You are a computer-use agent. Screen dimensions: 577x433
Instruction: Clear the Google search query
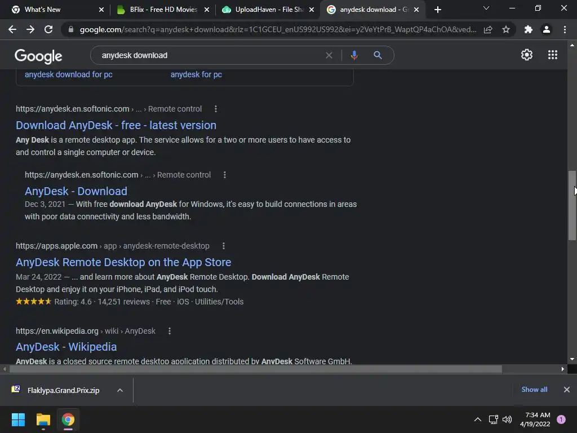tap(329, 55)
